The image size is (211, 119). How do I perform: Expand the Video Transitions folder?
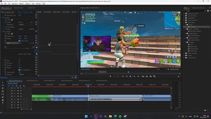(184, 53)
